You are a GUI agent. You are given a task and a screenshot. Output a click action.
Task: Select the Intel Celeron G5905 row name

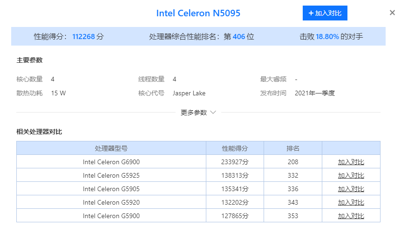click(111, 189)
